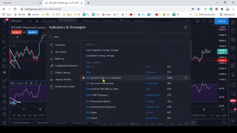237x133 pixels.
Task: Select SMAs (10,50,100,200) by Veta
Action: (102, 89)
